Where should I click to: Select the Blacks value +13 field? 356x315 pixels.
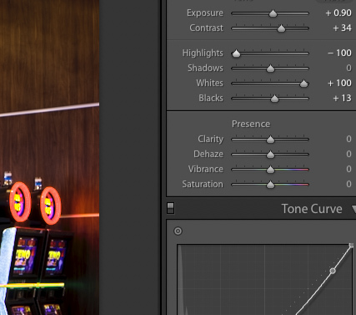pos(342,98)
